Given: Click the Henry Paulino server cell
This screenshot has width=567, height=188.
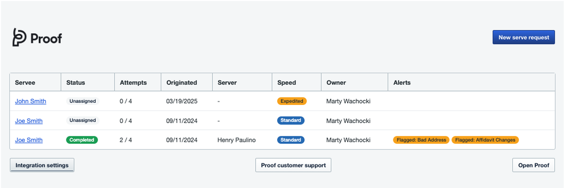Looking at the screenshot, I should click(236, 140).
